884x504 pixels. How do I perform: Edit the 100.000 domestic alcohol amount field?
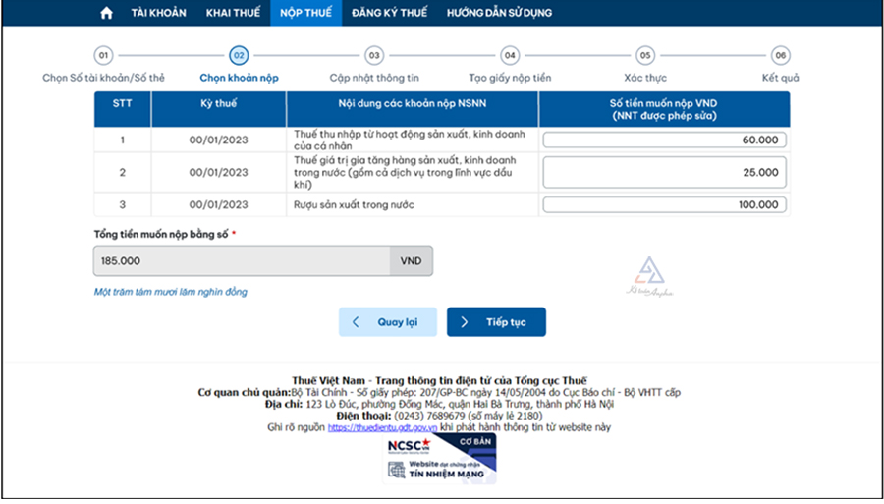pyautogui.click(x=664, y=205)
